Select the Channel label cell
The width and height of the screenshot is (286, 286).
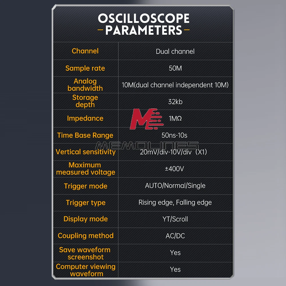[x=85, y=51]
